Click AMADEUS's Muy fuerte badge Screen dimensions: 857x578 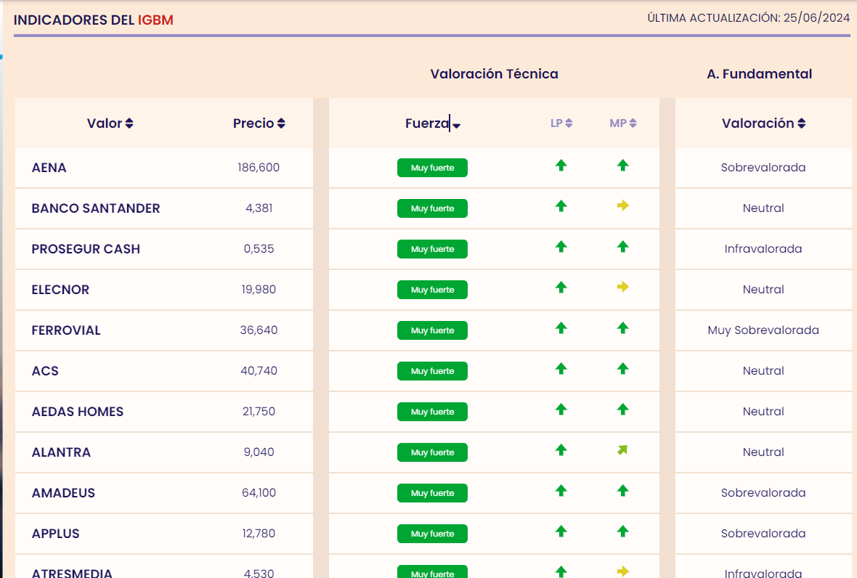pyautogui.click(x=432, y=493)
